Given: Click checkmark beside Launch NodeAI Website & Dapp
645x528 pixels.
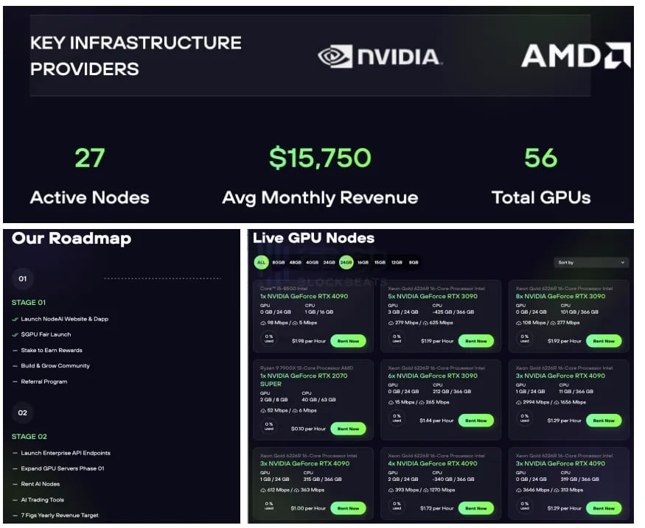Looking at the screenshot, I should click(15, 319).
